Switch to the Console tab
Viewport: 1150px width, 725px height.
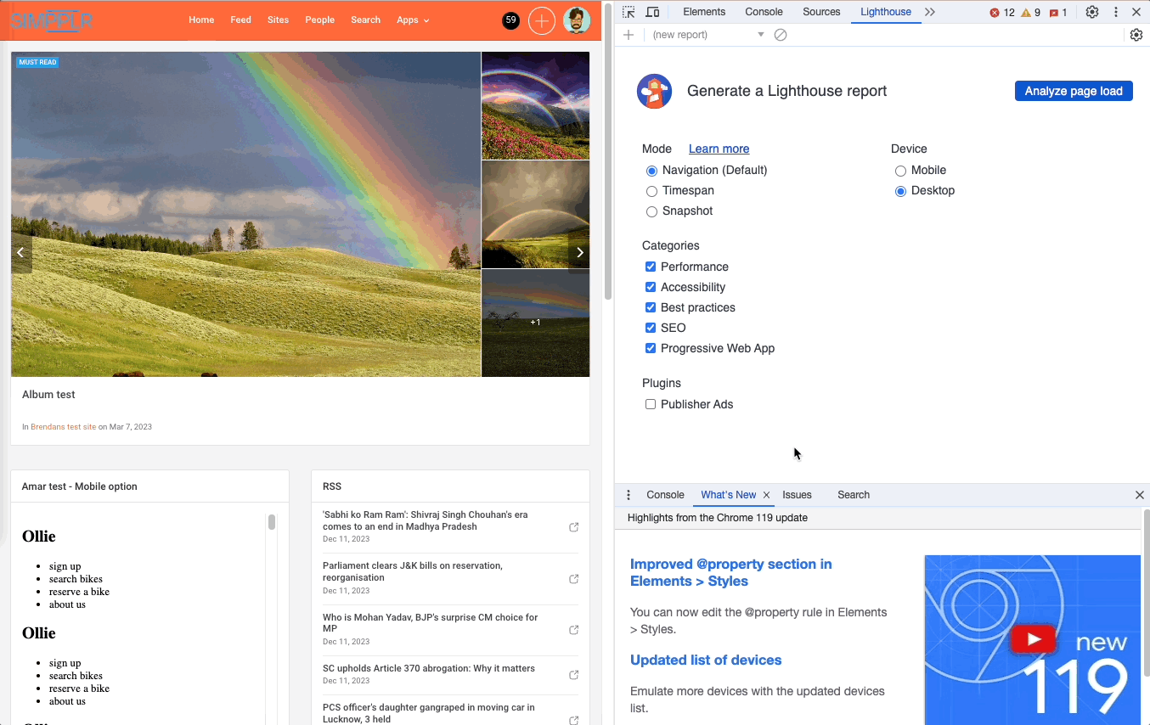(764, 12)
